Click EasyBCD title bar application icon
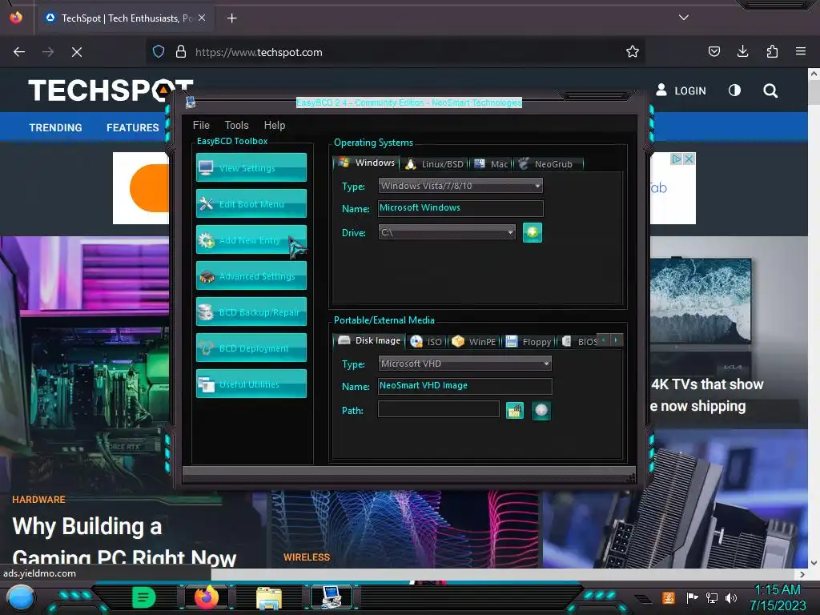This screenshot has width=820, height=615. pyautogui.click(x=191, y=102)
